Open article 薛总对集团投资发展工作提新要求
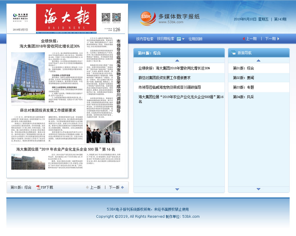The height and width of the screenshot is (236, 296). click(164, 78)
